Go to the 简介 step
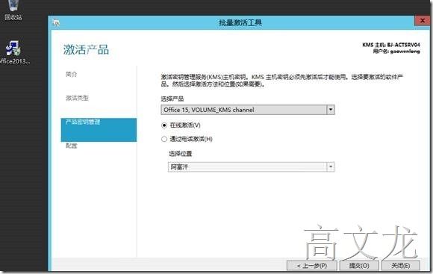Image resolution: width=433 pixels, height=274 pixels. tap(71, 74)
